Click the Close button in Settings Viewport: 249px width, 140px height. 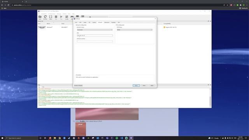click(x=144, y=86)
